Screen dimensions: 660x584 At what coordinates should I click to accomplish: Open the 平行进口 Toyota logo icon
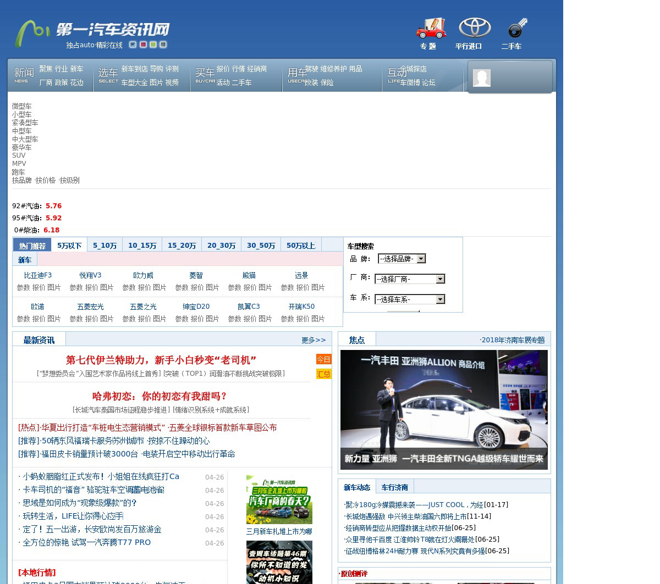(x=475, y=27)
